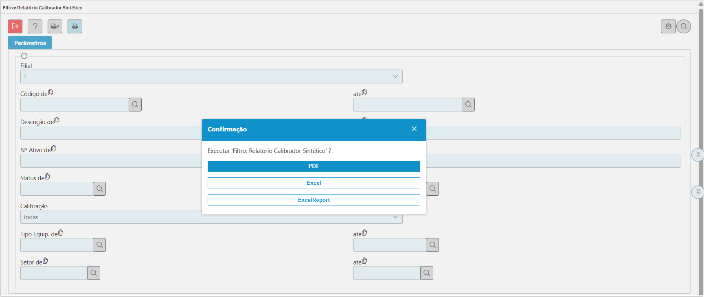This screenshot has width=704, height=297.
Task: Choose PDF output in confirmation dialog
Action: (314, 166)
